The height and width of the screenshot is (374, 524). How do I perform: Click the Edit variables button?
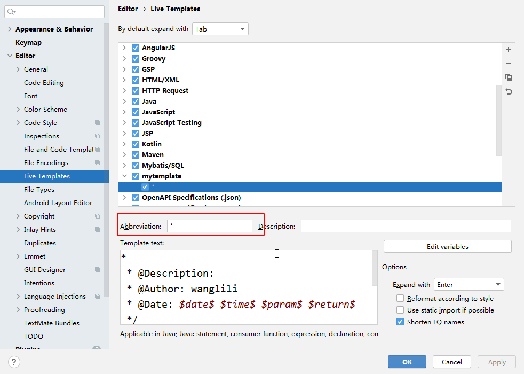(447, 246)
